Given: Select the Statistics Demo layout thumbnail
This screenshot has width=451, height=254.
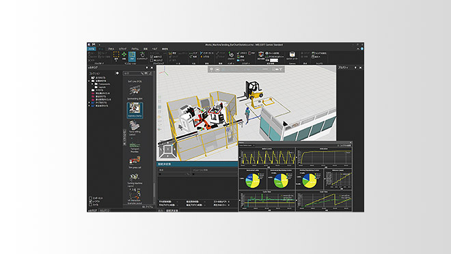Looking at the screenshot, I should point(135,110).
